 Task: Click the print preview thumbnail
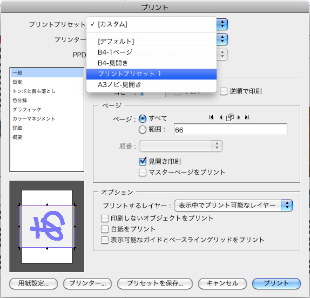47,226
